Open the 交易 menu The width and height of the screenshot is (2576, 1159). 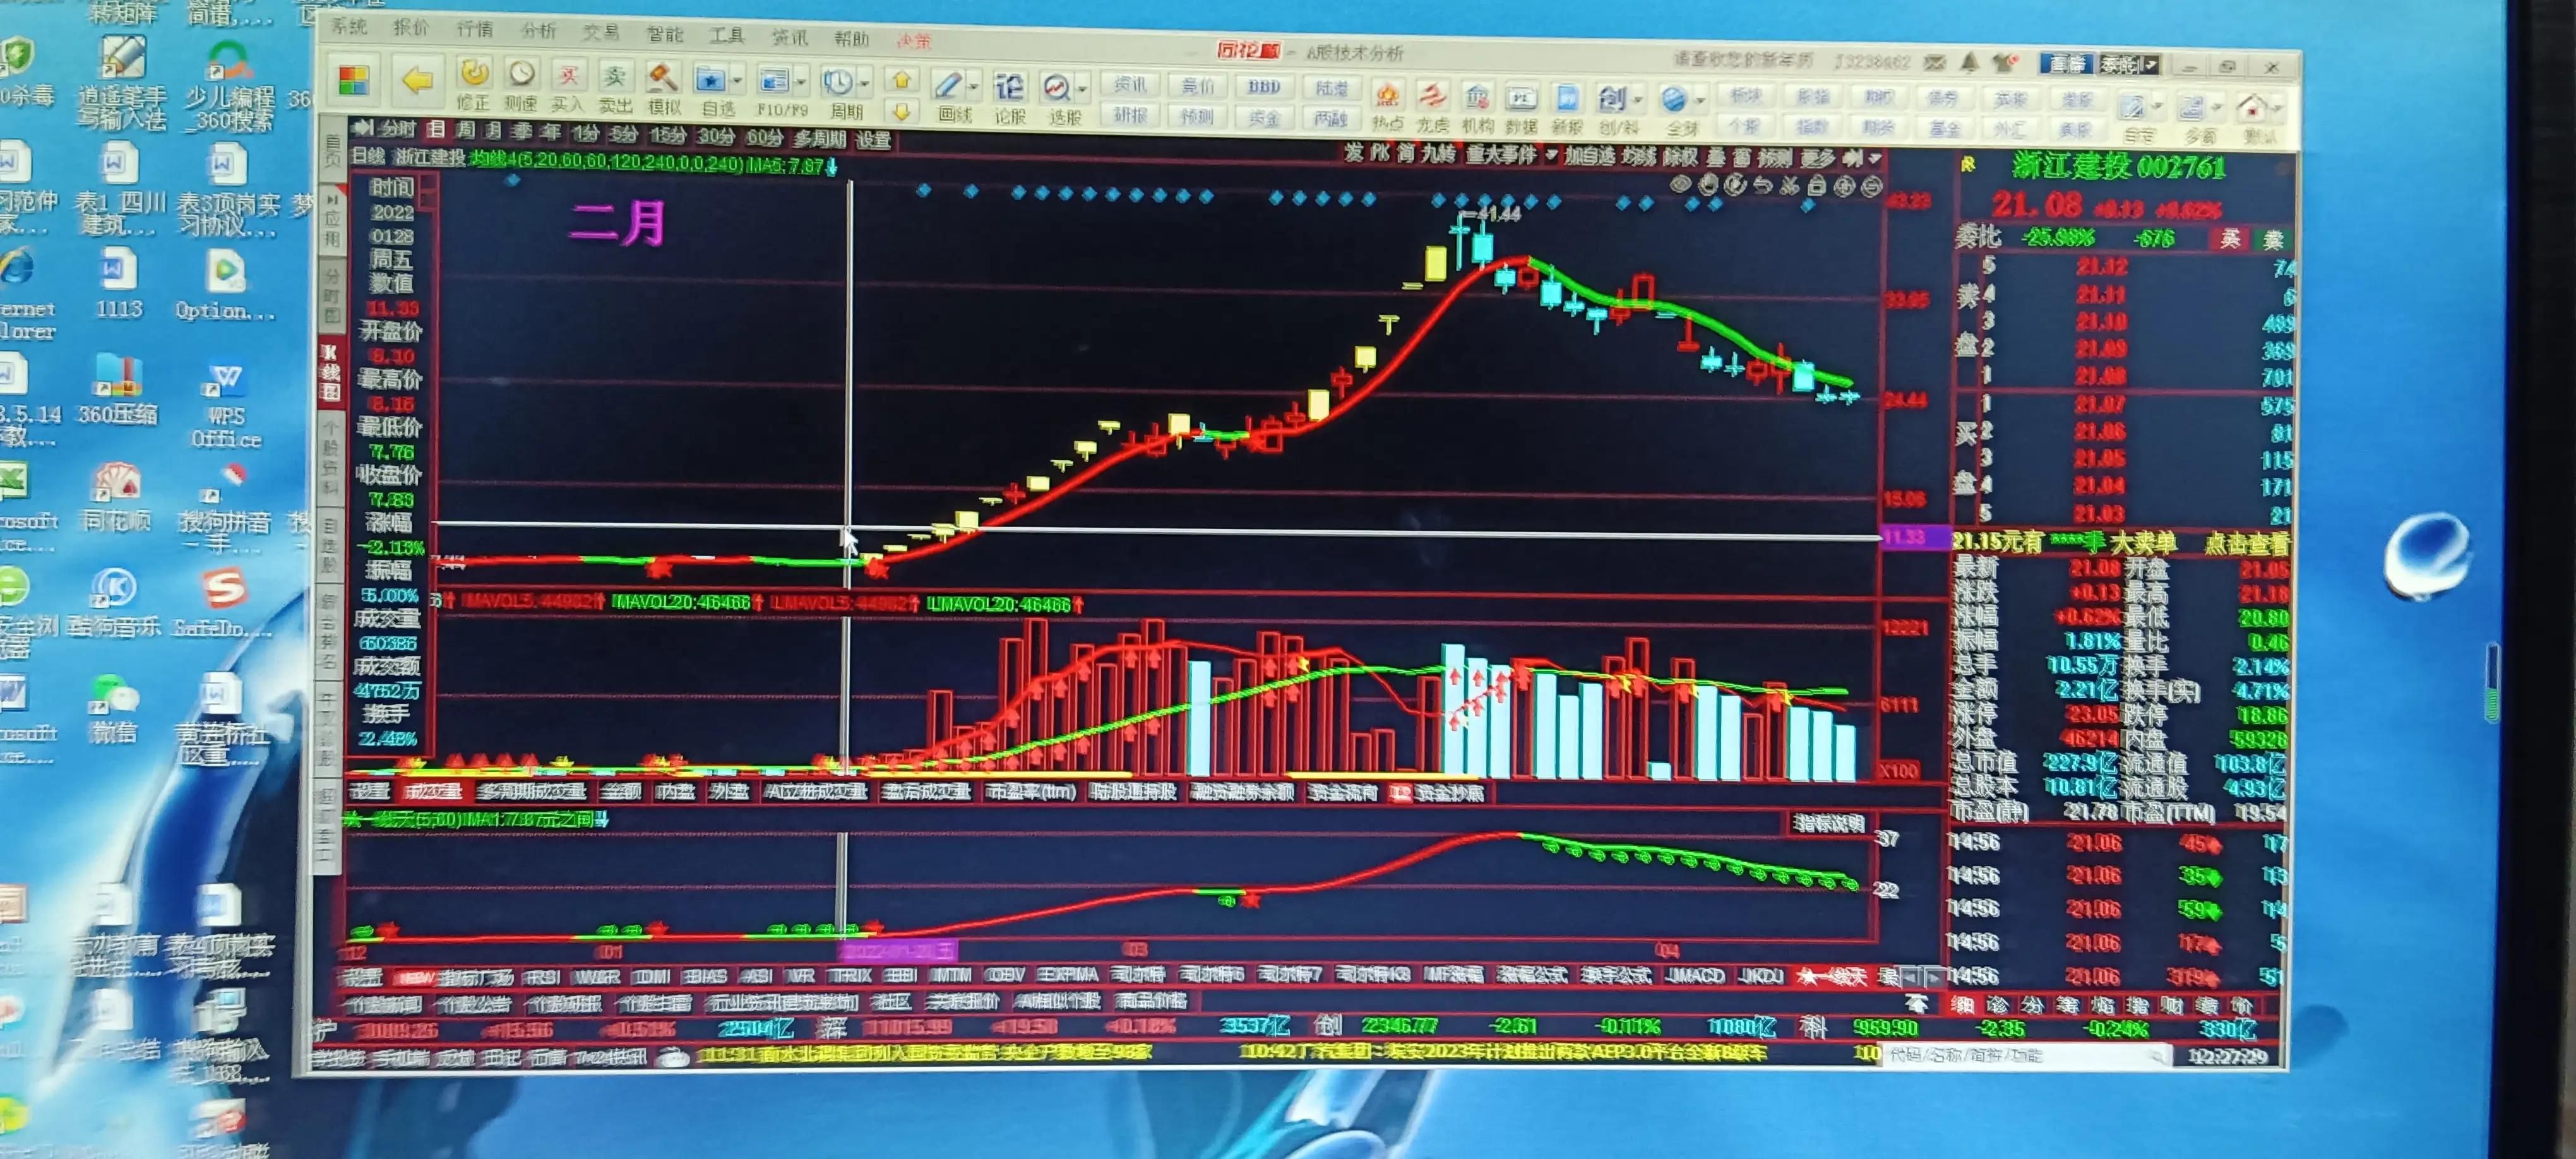601,33
